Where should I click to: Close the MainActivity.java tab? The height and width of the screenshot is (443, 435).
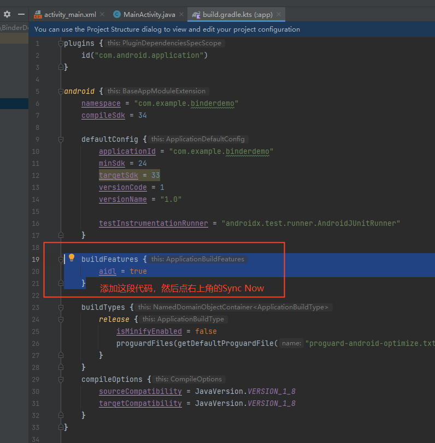coord(181,14)
